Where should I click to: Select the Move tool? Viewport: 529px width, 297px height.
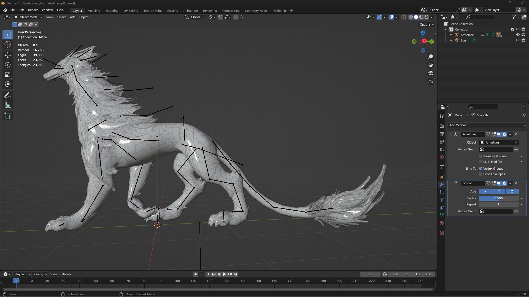pyautogui.click(x=8, y=55)
